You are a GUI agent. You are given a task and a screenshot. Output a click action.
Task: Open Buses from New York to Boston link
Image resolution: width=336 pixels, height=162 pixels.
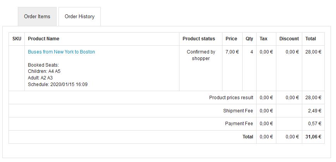[x=61, y=52]
